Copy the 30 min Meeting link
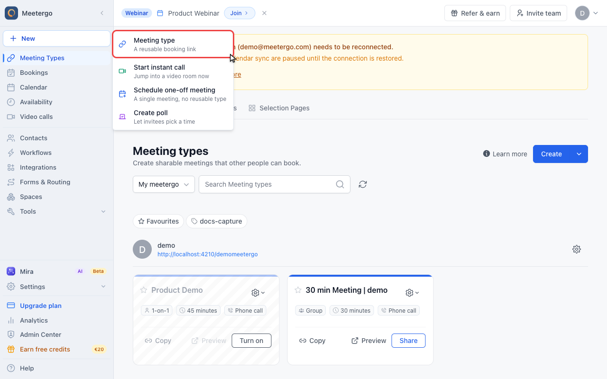Viewport: 607px width, 379px height. pos(312,341)
